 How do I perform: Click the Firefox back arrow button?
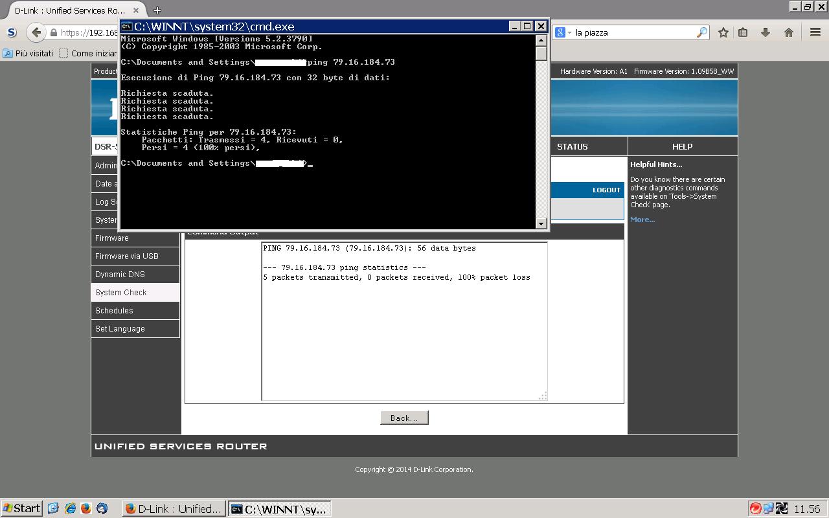point(36,32)
